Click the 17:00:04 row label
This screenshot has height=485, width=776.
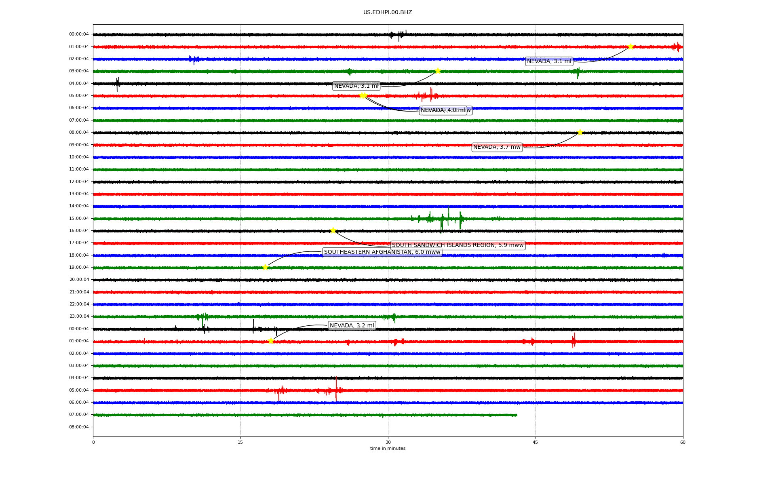[79, 243]
